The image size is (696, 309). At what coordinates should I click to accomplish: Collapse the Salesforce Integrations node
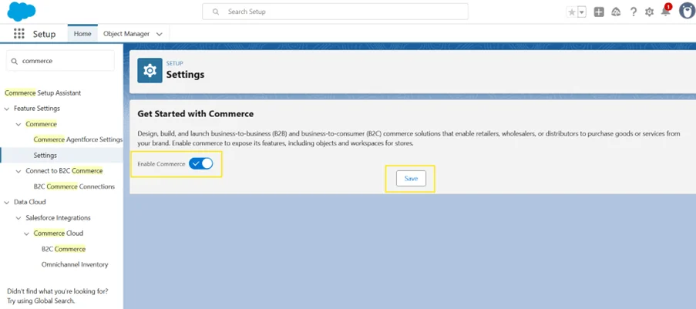pos(18,218)
